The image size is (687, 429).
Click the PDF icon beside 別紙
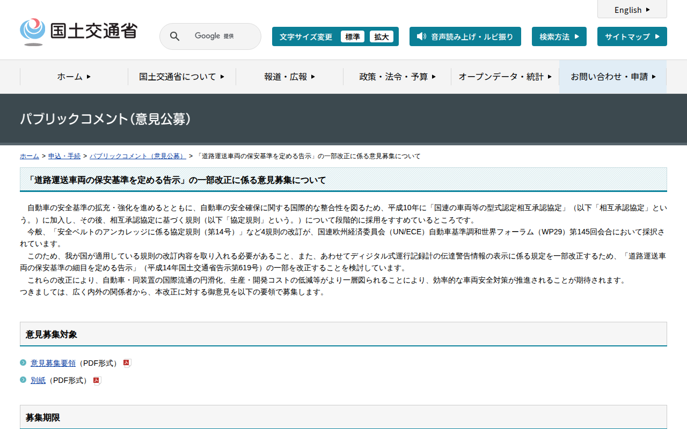coord(97,381)
